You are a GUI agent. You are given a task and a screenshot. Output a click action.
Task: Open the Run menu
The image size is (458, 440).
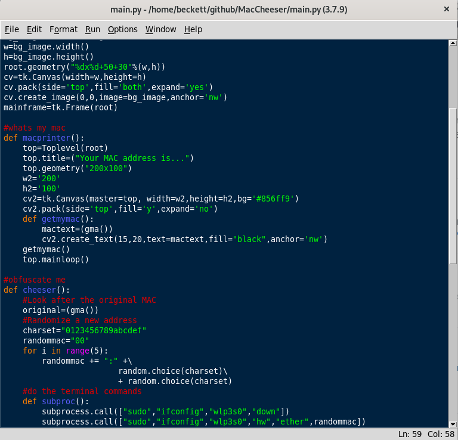(x=92, y=29)
